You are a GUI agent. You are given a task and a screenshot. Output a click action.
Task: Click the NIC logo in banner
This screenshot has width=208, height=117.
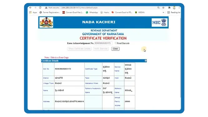pos(160,22)
